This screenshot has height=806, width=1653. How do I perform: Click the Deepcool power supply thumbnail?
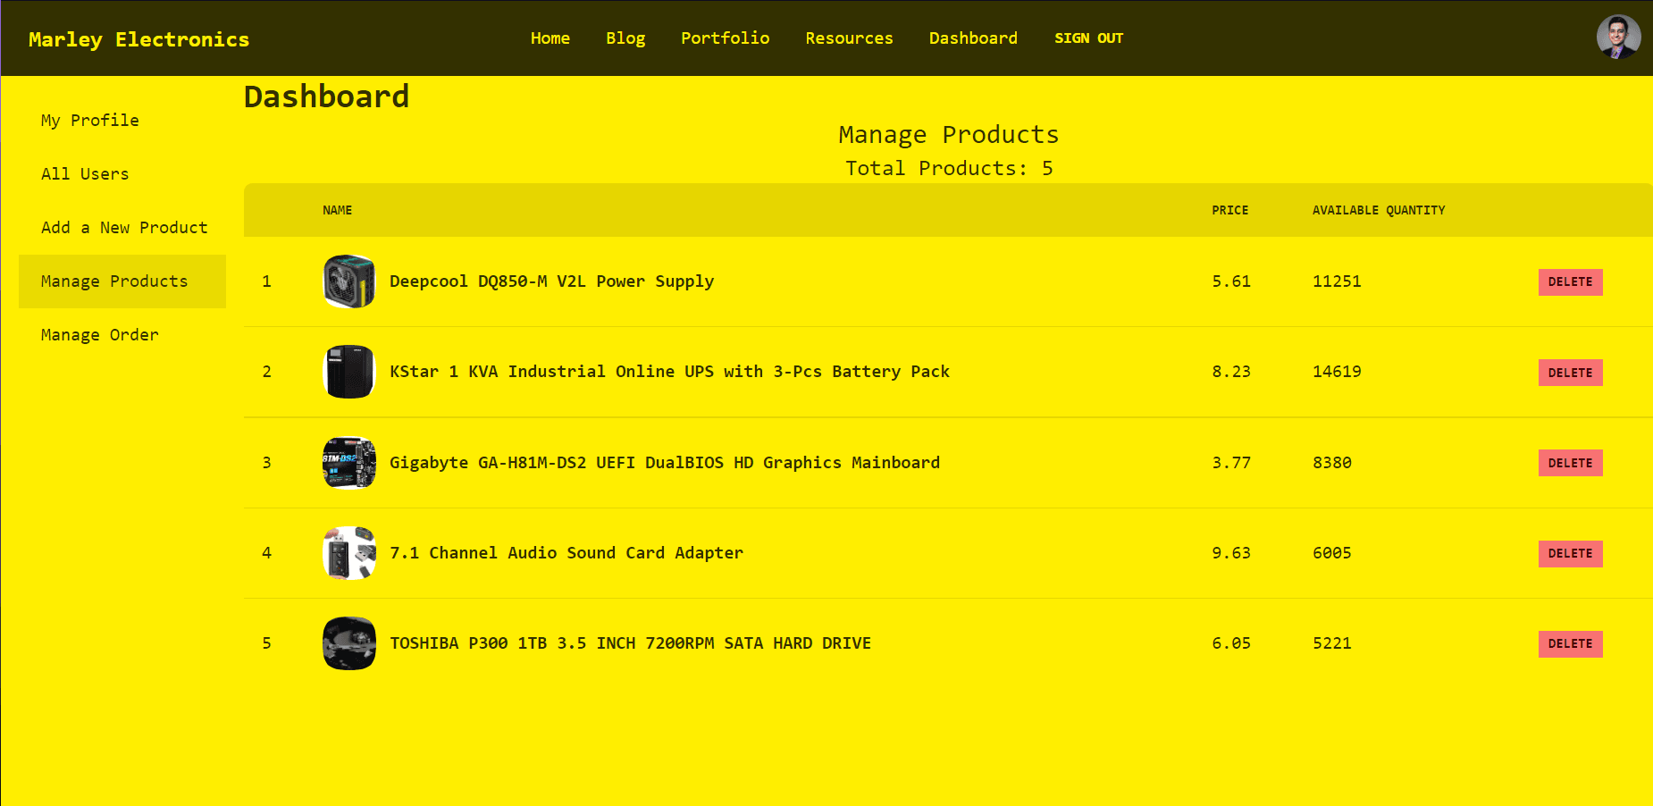(349, 281)
